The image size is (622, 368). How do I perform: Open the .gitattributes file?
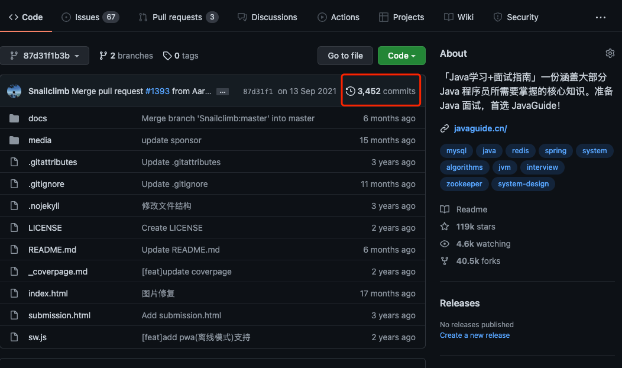pyautogui.click(x=53, y=162)
